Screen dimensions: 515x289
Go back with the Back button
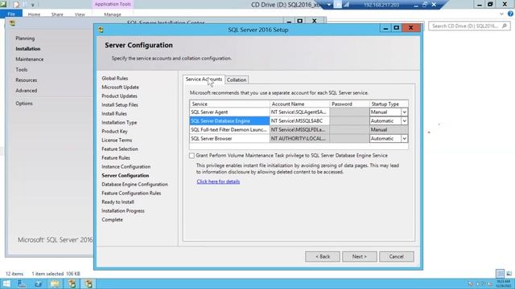323,257
